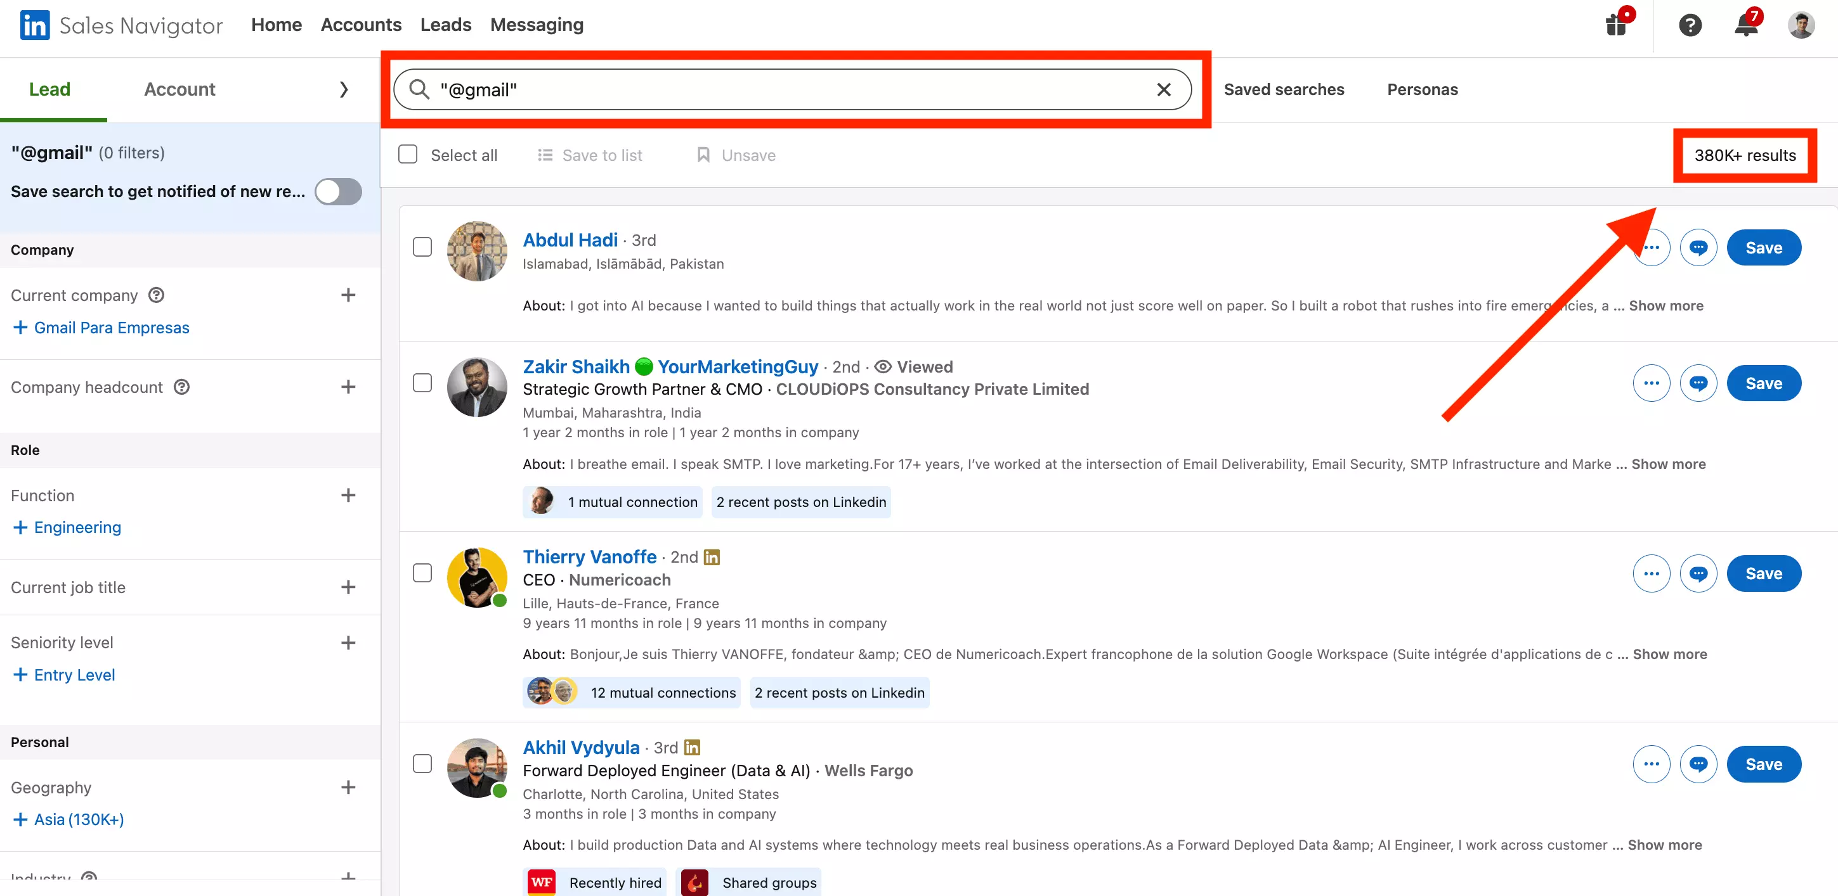
Task: Open Thierry Vanoffe's profile photo
Action: point(477,577)
